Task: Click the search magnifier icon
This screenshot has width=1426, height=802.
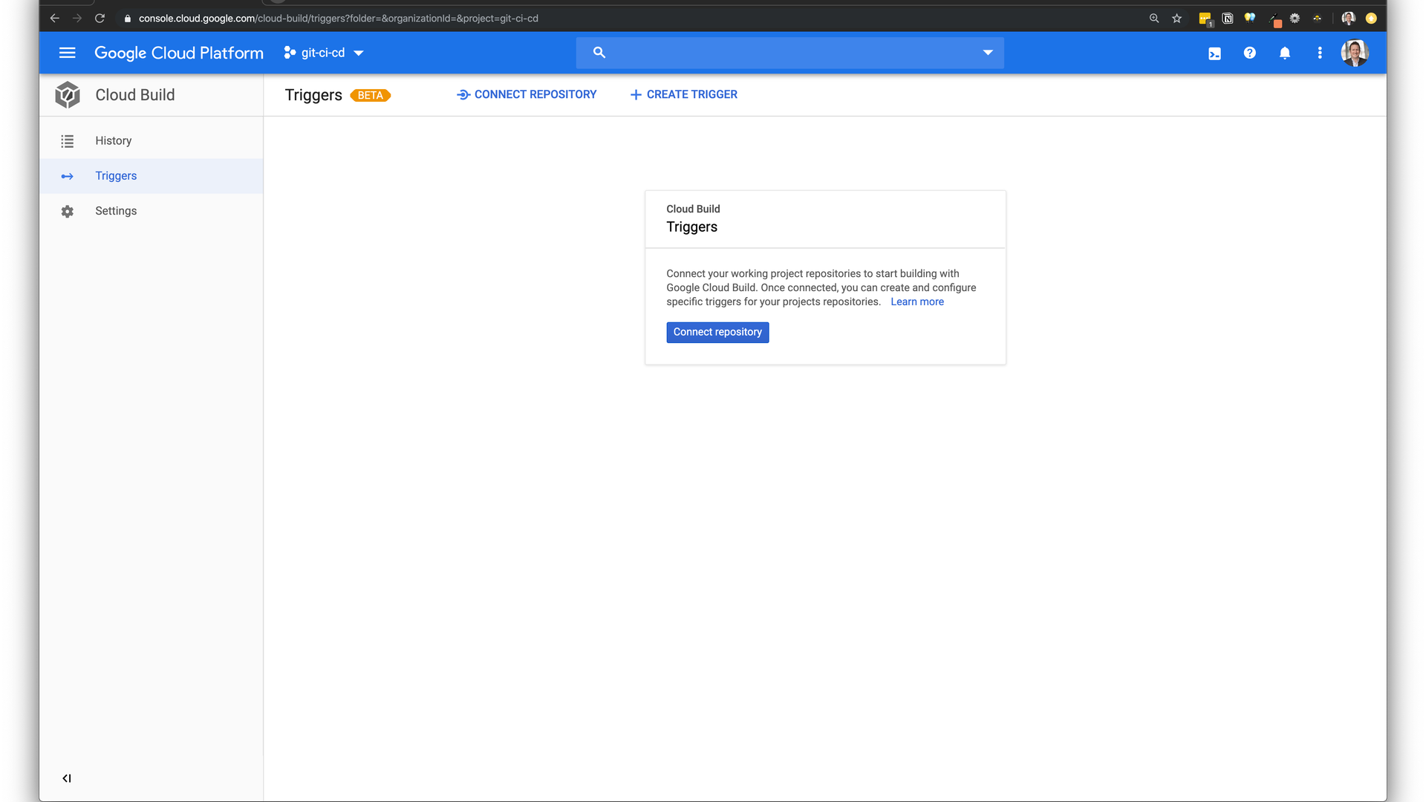Action: (599, 53)
